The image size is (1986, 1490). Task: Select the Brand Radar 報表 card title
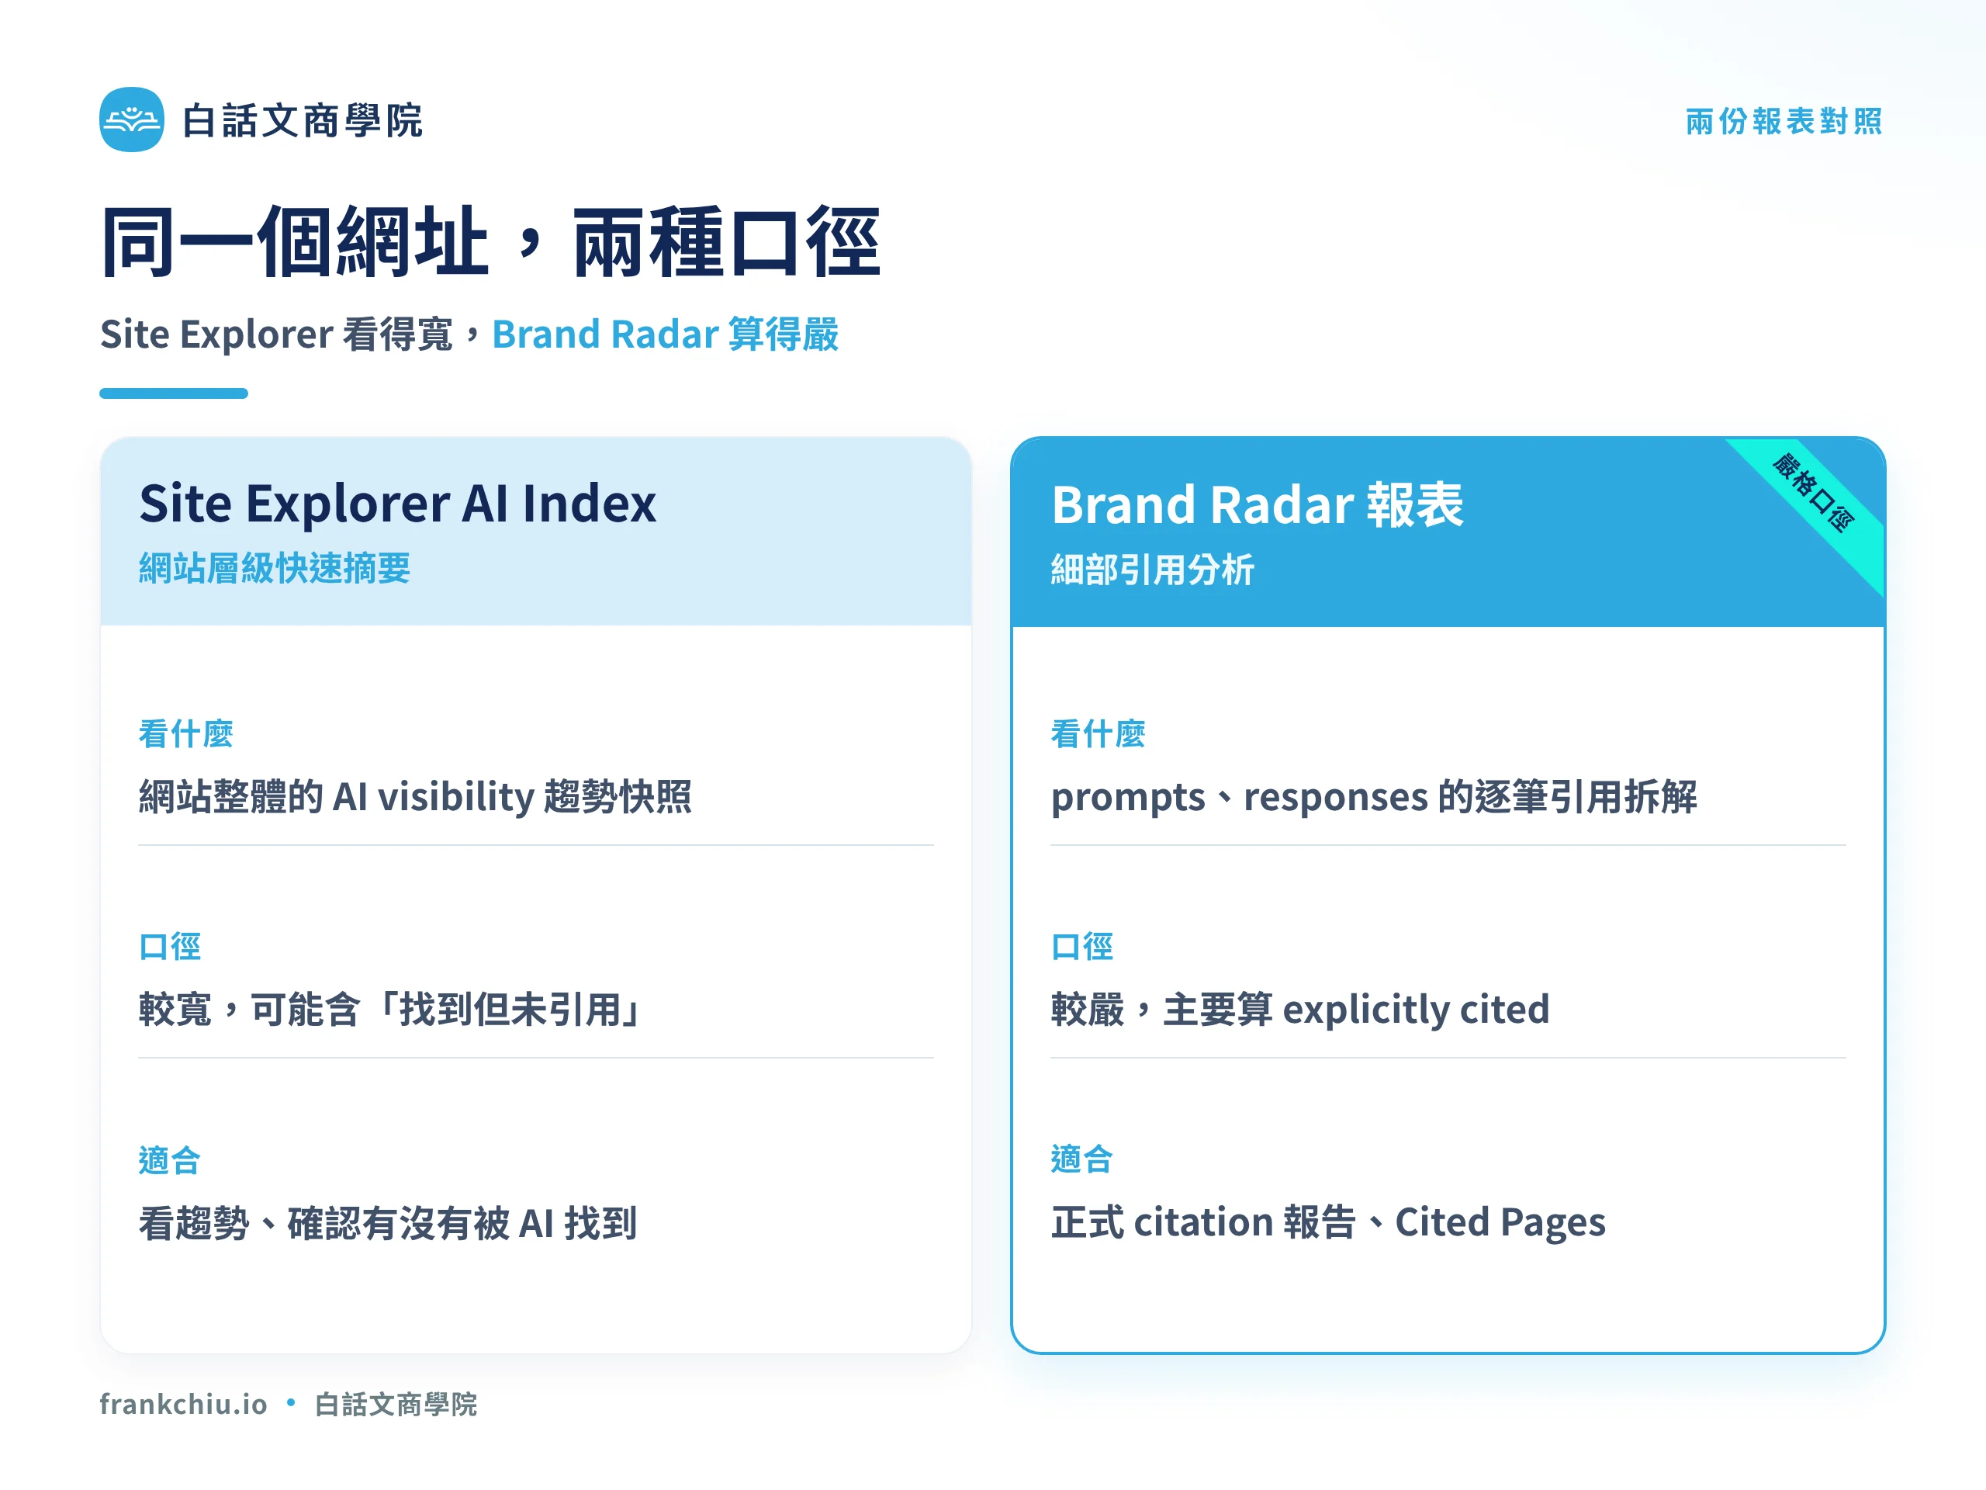1257,504
